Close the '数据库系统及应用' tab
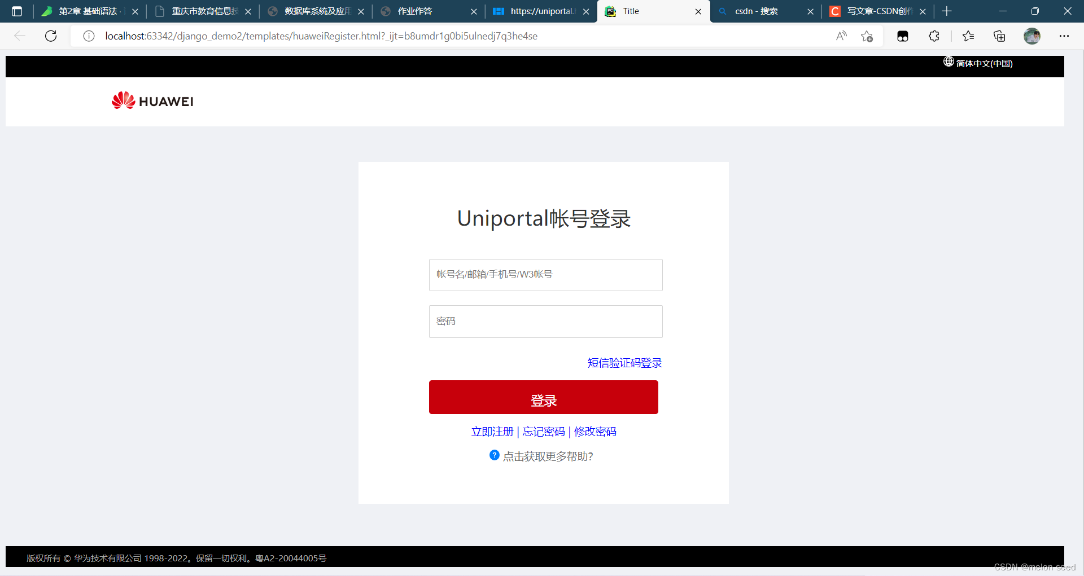1084x576 pixels. pyautogui.click(x=361, y=11)
